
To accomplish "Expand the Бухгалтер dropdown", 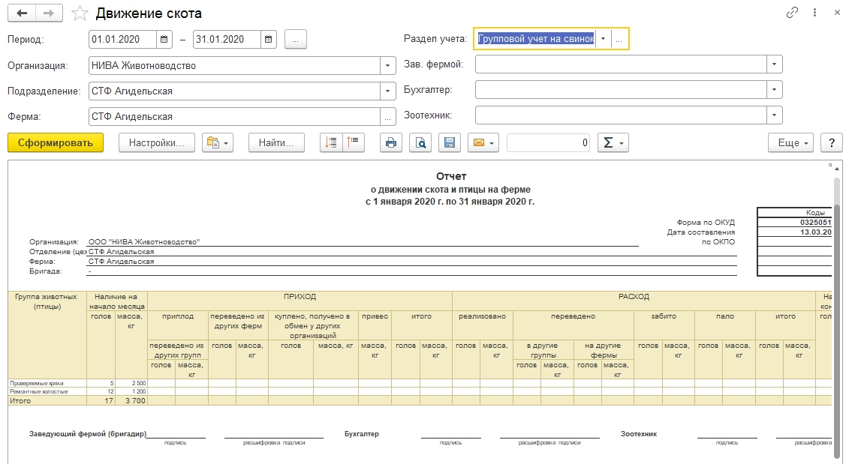I will coord(774,90).
